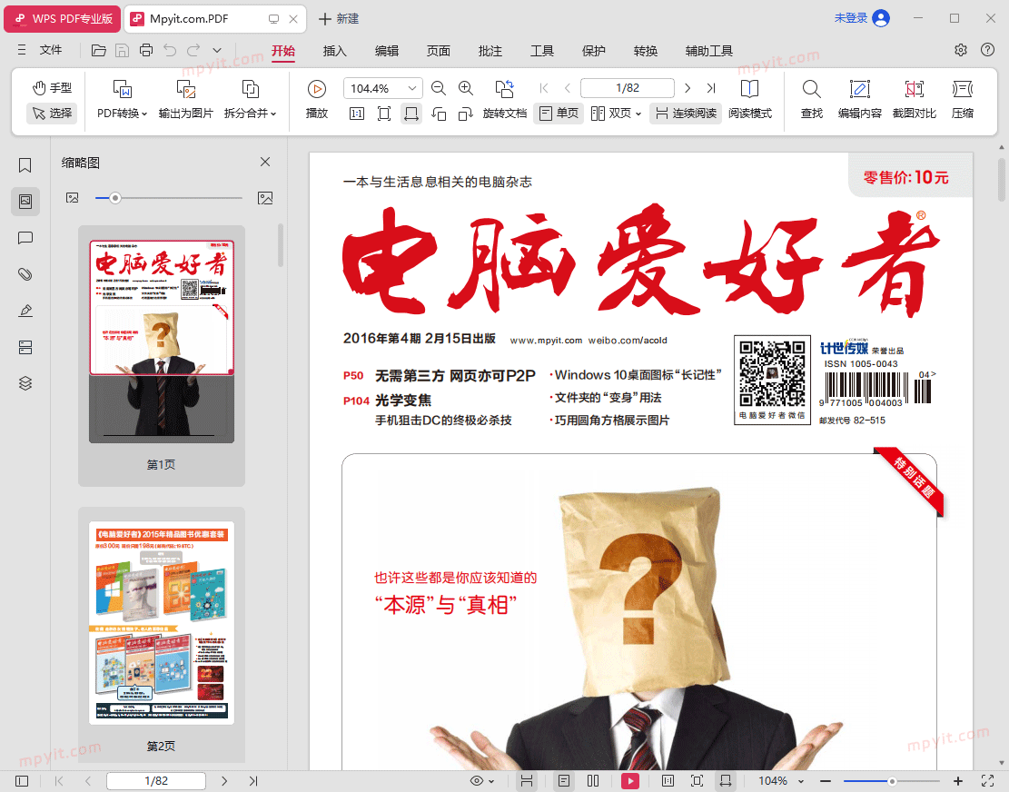Image resolution: width=1009 pixels, height=792 pixels.
Task: Click the toolbar page number field 1/82
Action: (x=628, y=88)
